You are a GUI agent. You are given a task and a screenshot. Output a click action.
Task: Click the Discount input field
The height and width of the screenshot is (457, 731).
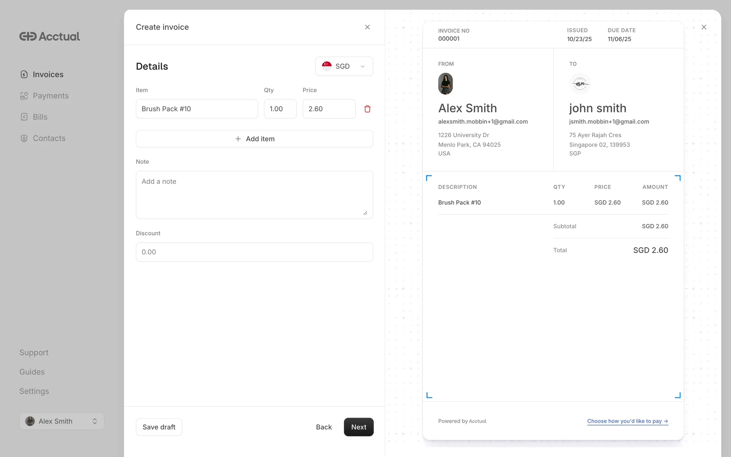coord(254,252)
